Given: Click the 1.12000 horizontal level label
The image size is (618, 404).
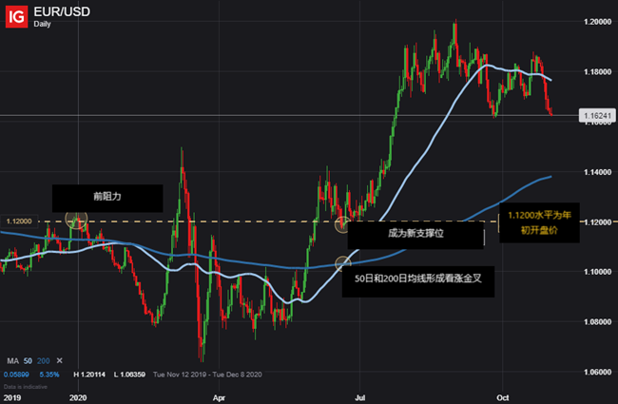Looking at the screenshot, I should [x=21, y=221].
